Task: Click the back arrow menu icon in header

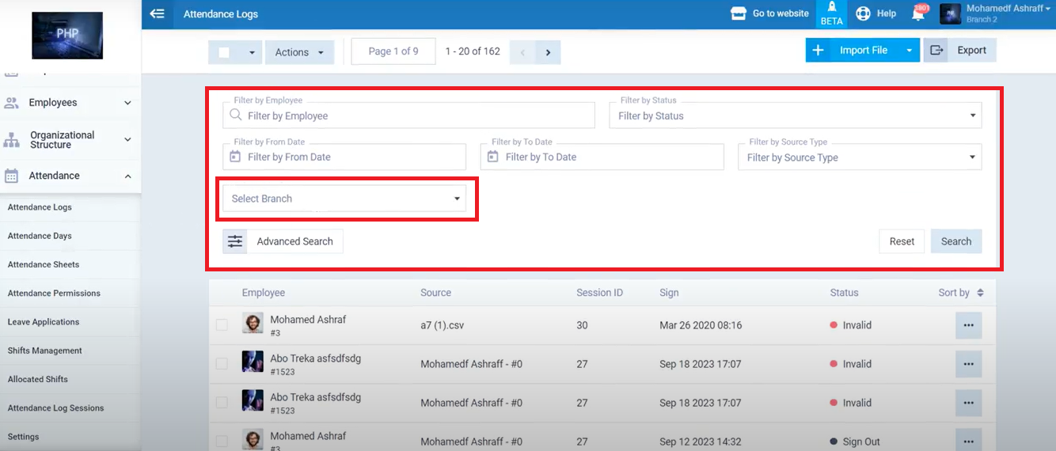Action: pos(157,13)
